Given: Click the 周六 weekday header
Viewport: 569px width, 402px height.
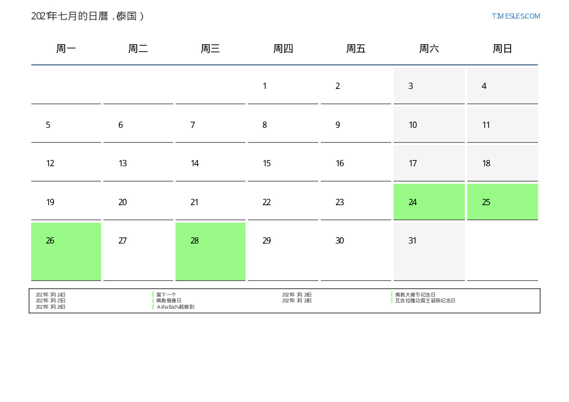Looking at the screenshot, I should pos(429,49).
